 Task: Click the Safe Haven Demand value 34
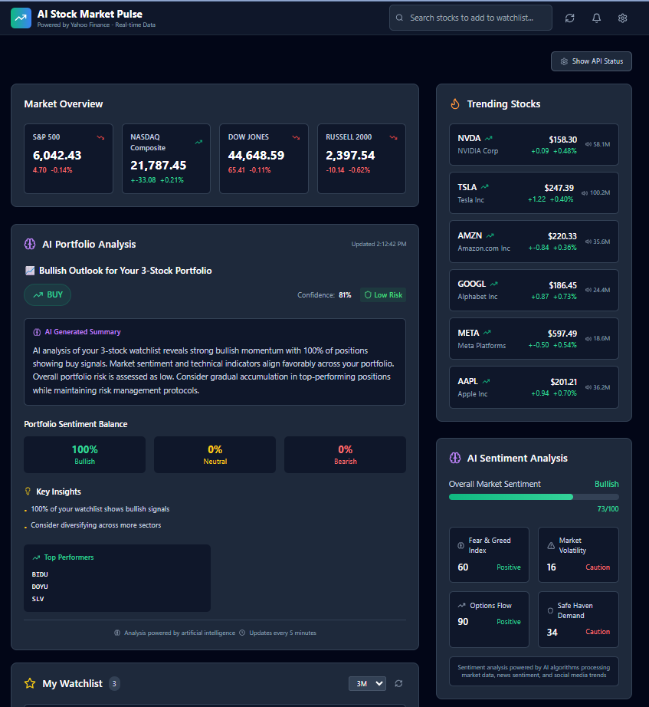[552, 633]
